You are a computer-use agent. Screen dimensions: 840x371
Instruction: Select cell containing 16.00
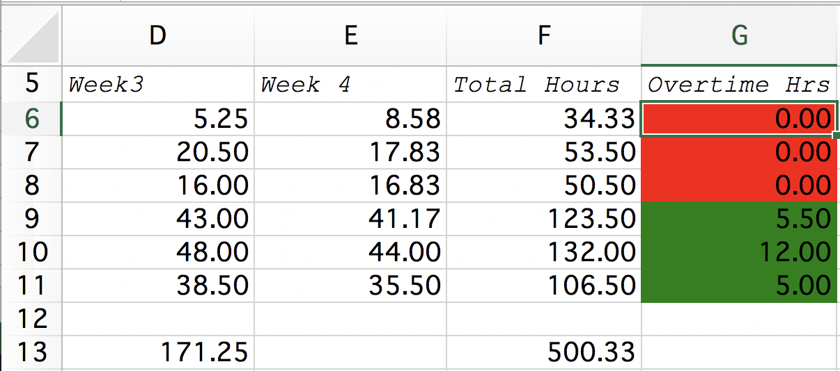pos(158,185)
